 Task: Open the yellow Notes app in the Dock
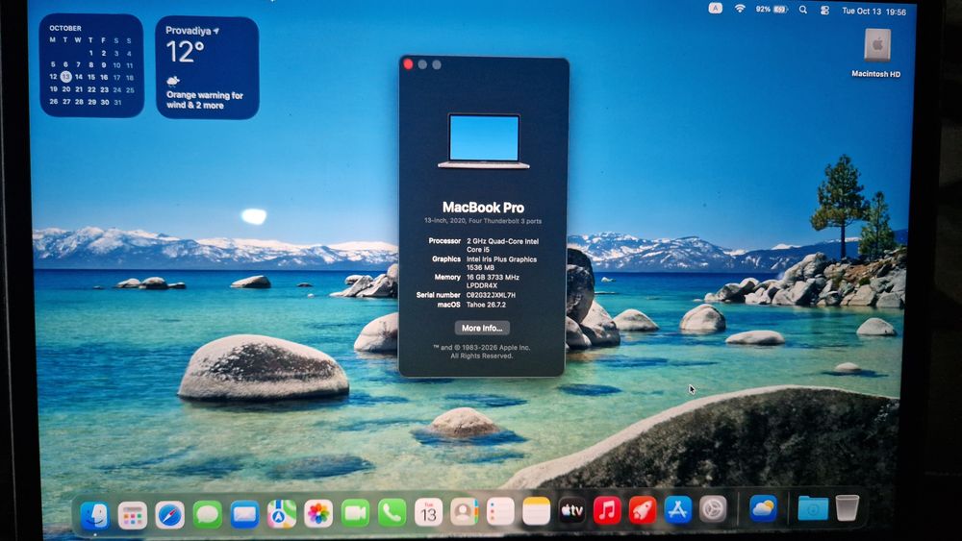[536, 511]
